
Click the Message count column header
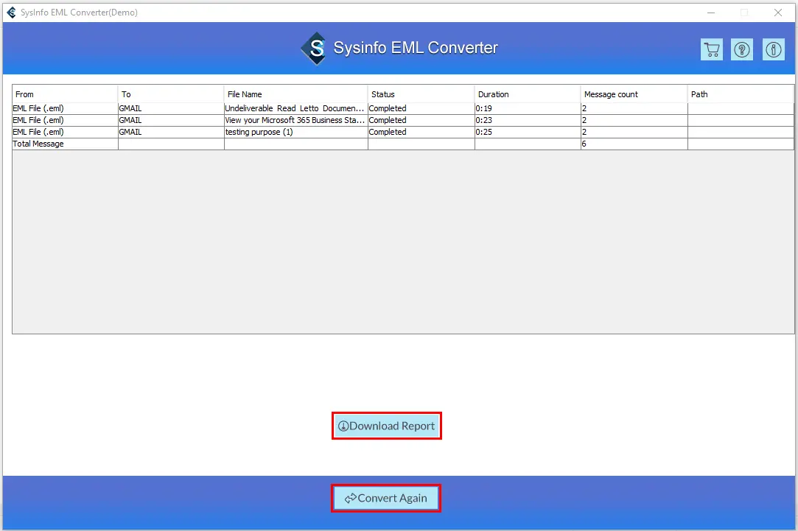[x=634, y=94]
